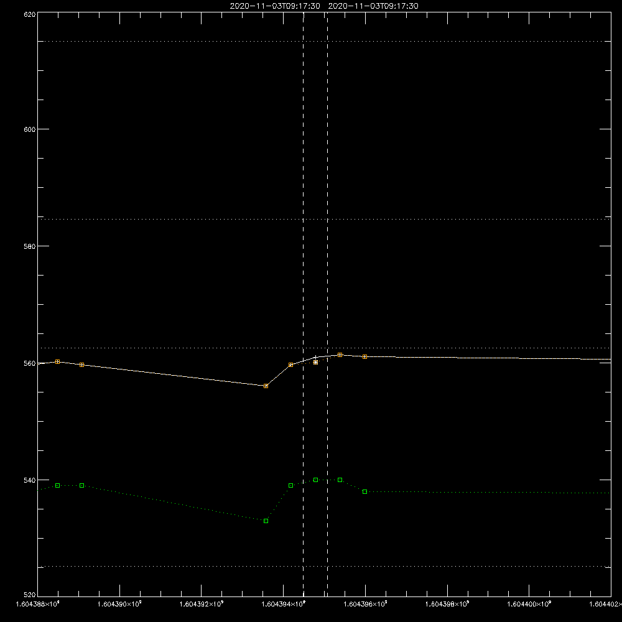
Task: Click the lowest orange data point marker
Action: click(x=266, y=386)
